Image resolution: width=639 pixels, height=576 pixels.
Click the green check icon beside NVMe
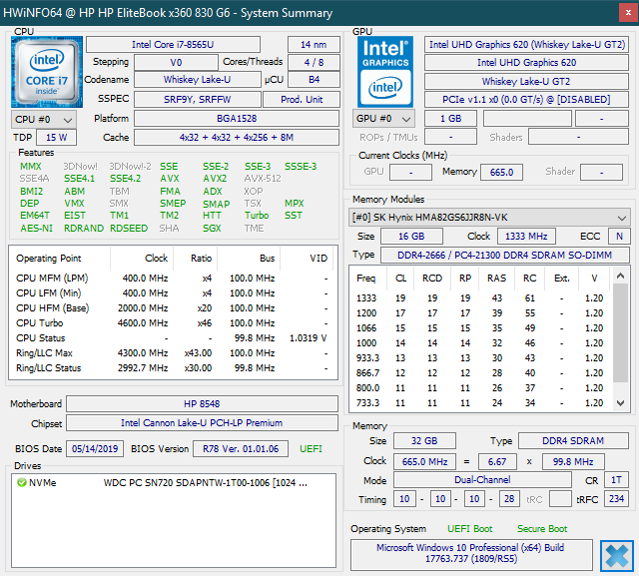point(21,483)
